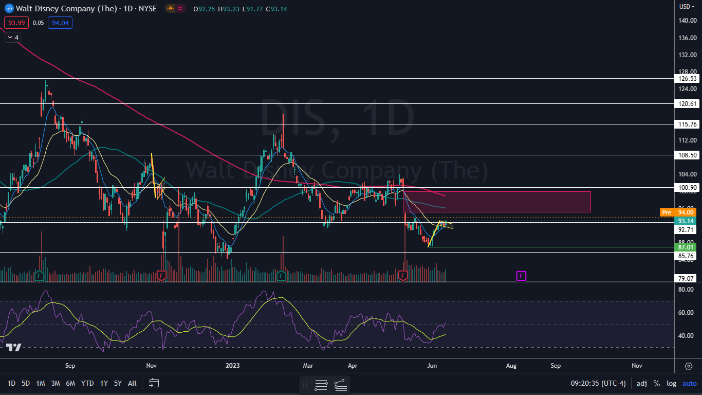Open timezone menu showing 09:20:35 (UTC-4)
This screenshot has width=702, height=395.
click(599, 383)
